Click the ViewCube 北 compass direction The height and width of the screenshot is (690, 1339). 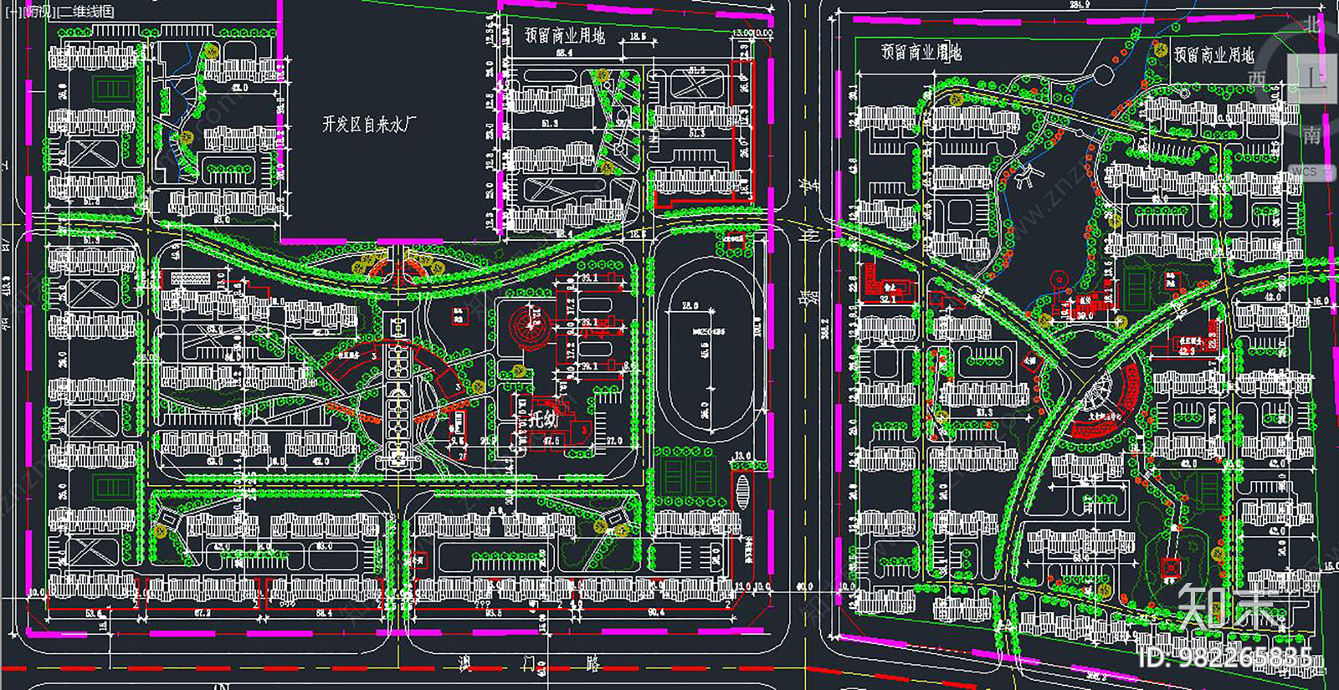coord(1314,24)
